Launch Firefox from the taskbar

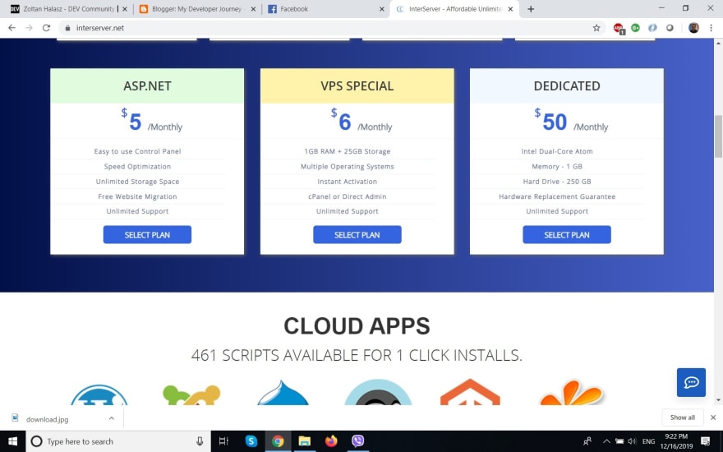click(331, 441)
